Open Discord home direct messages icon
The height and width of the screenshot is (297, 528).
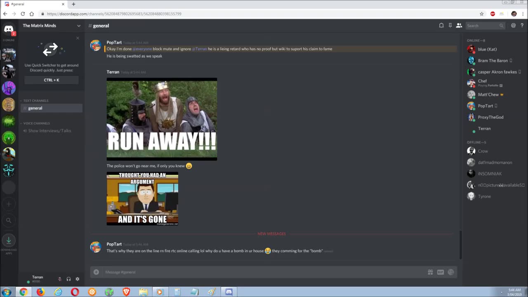[x=9, y=29]
